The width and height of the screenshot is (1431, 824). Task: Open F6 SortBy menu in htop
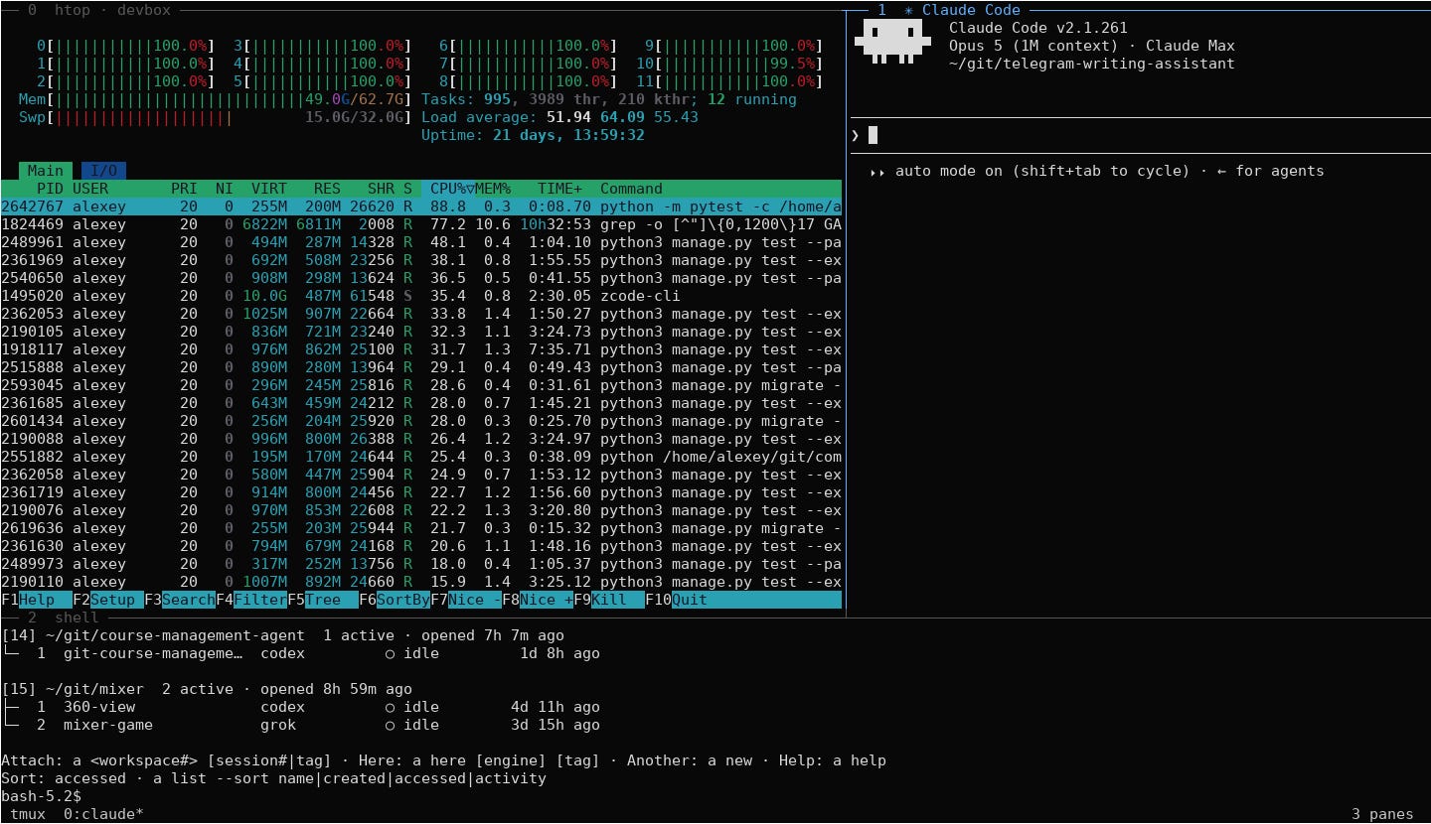395,600
